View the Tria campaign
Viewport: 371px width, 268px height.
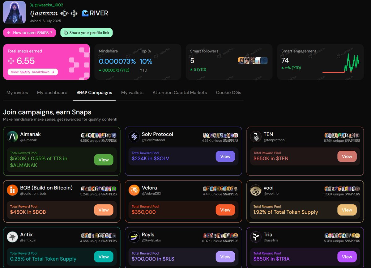tap(347, 257)
